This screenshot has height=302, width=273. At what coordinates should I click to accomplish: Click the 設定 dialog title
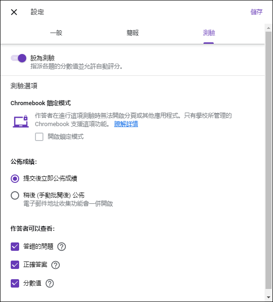click(x=37, y=12)
